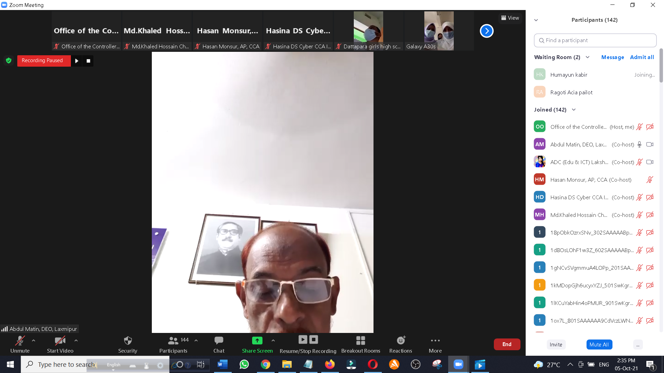This screenshot has width=664, height=373.
Task: Toggle camera for Md.Khaled Hossain Ch
Action: [650, 215]
